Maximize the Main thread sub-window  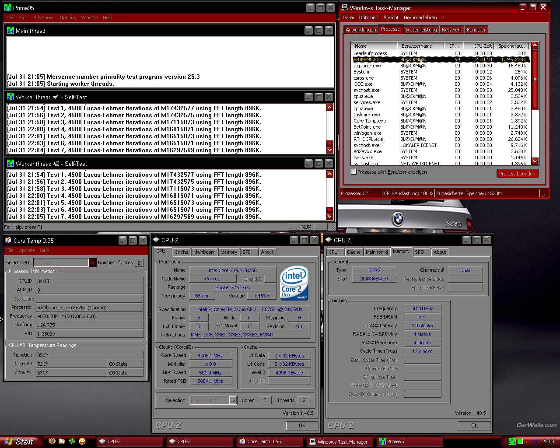coord(318,30)
